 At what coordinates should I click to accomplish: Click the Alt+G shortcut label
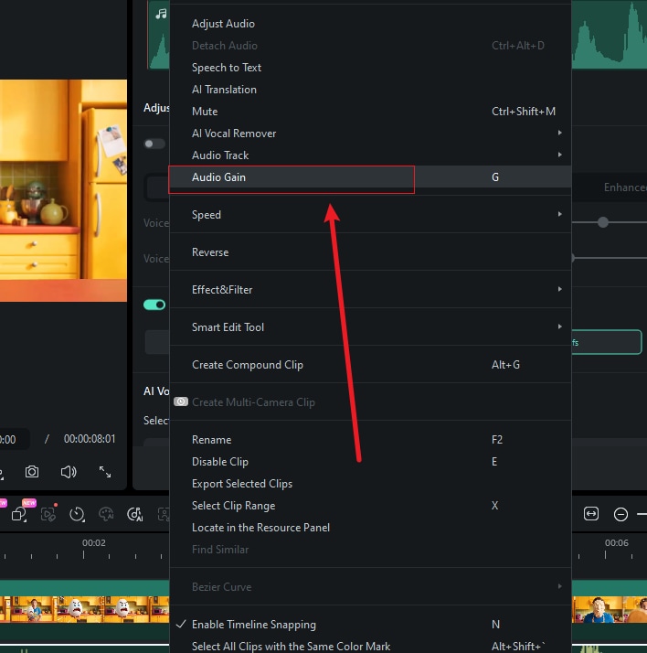tap(505, 365)
